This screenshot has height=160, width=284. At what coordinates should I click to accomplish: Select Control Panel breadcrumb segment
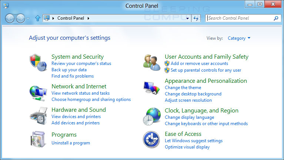[x=71, y=18]
